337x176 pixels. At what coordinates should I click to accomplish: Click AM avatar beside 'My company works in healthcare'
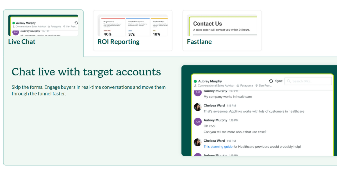coord(198,93)
